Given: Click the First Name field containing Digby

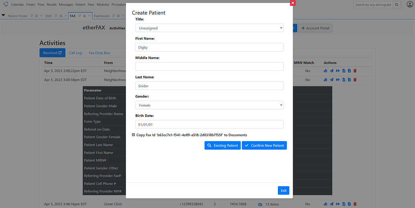Looking at the screenshot, I should click(x=209, y=47).
